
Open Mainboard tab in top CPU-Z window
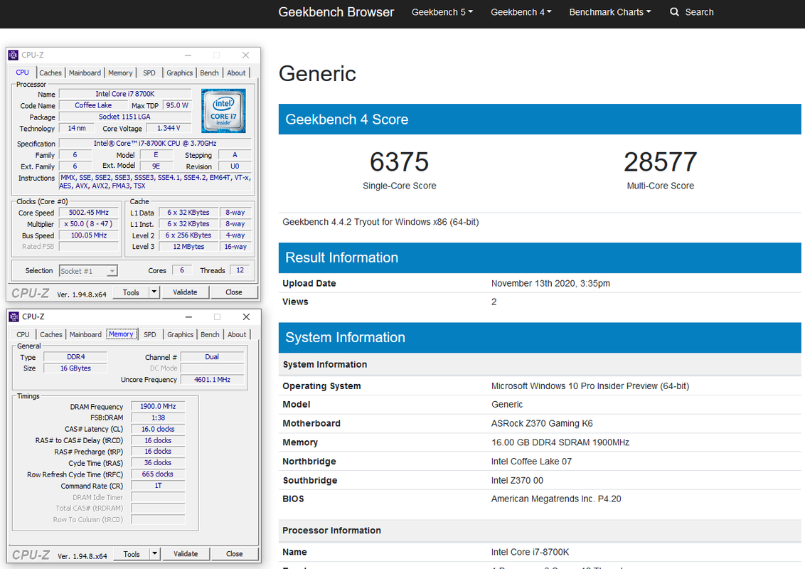(x=85, y=73)
